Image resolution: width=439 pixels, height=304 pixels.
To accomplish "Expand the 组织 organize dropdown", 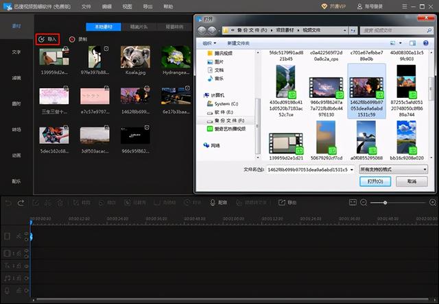I will point(209,43).
